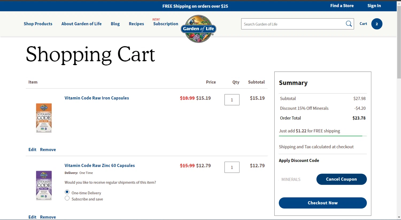The image size is (401, 220).
Task: Click the Garden of Life logo
Action: click(198, 29)
